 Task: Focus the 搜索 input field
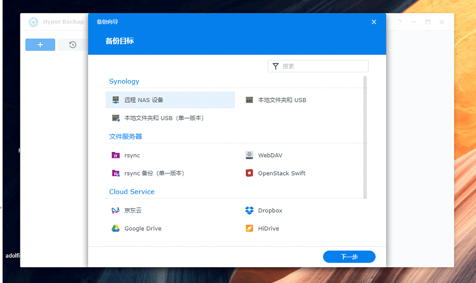(x=318, y=66)
